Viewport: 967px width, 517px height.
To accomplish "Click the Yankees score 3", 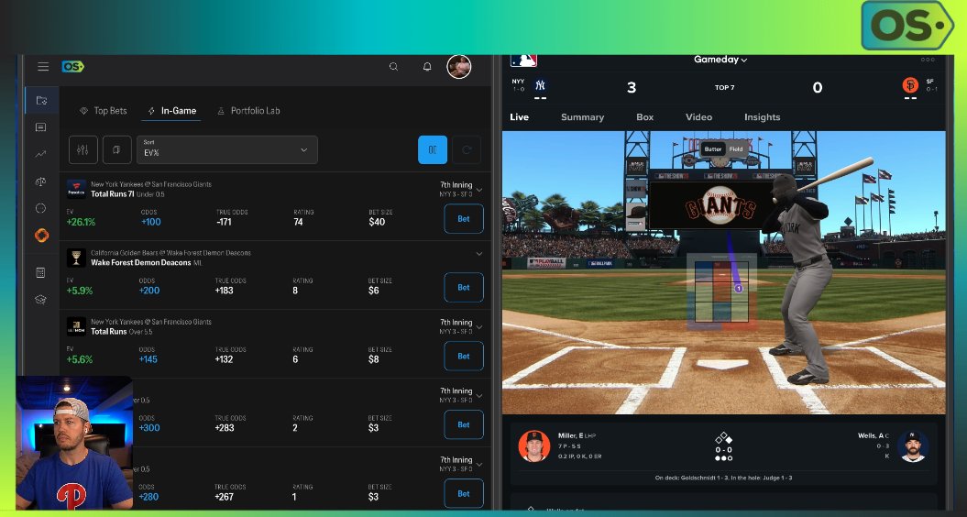I will point(632,88).
